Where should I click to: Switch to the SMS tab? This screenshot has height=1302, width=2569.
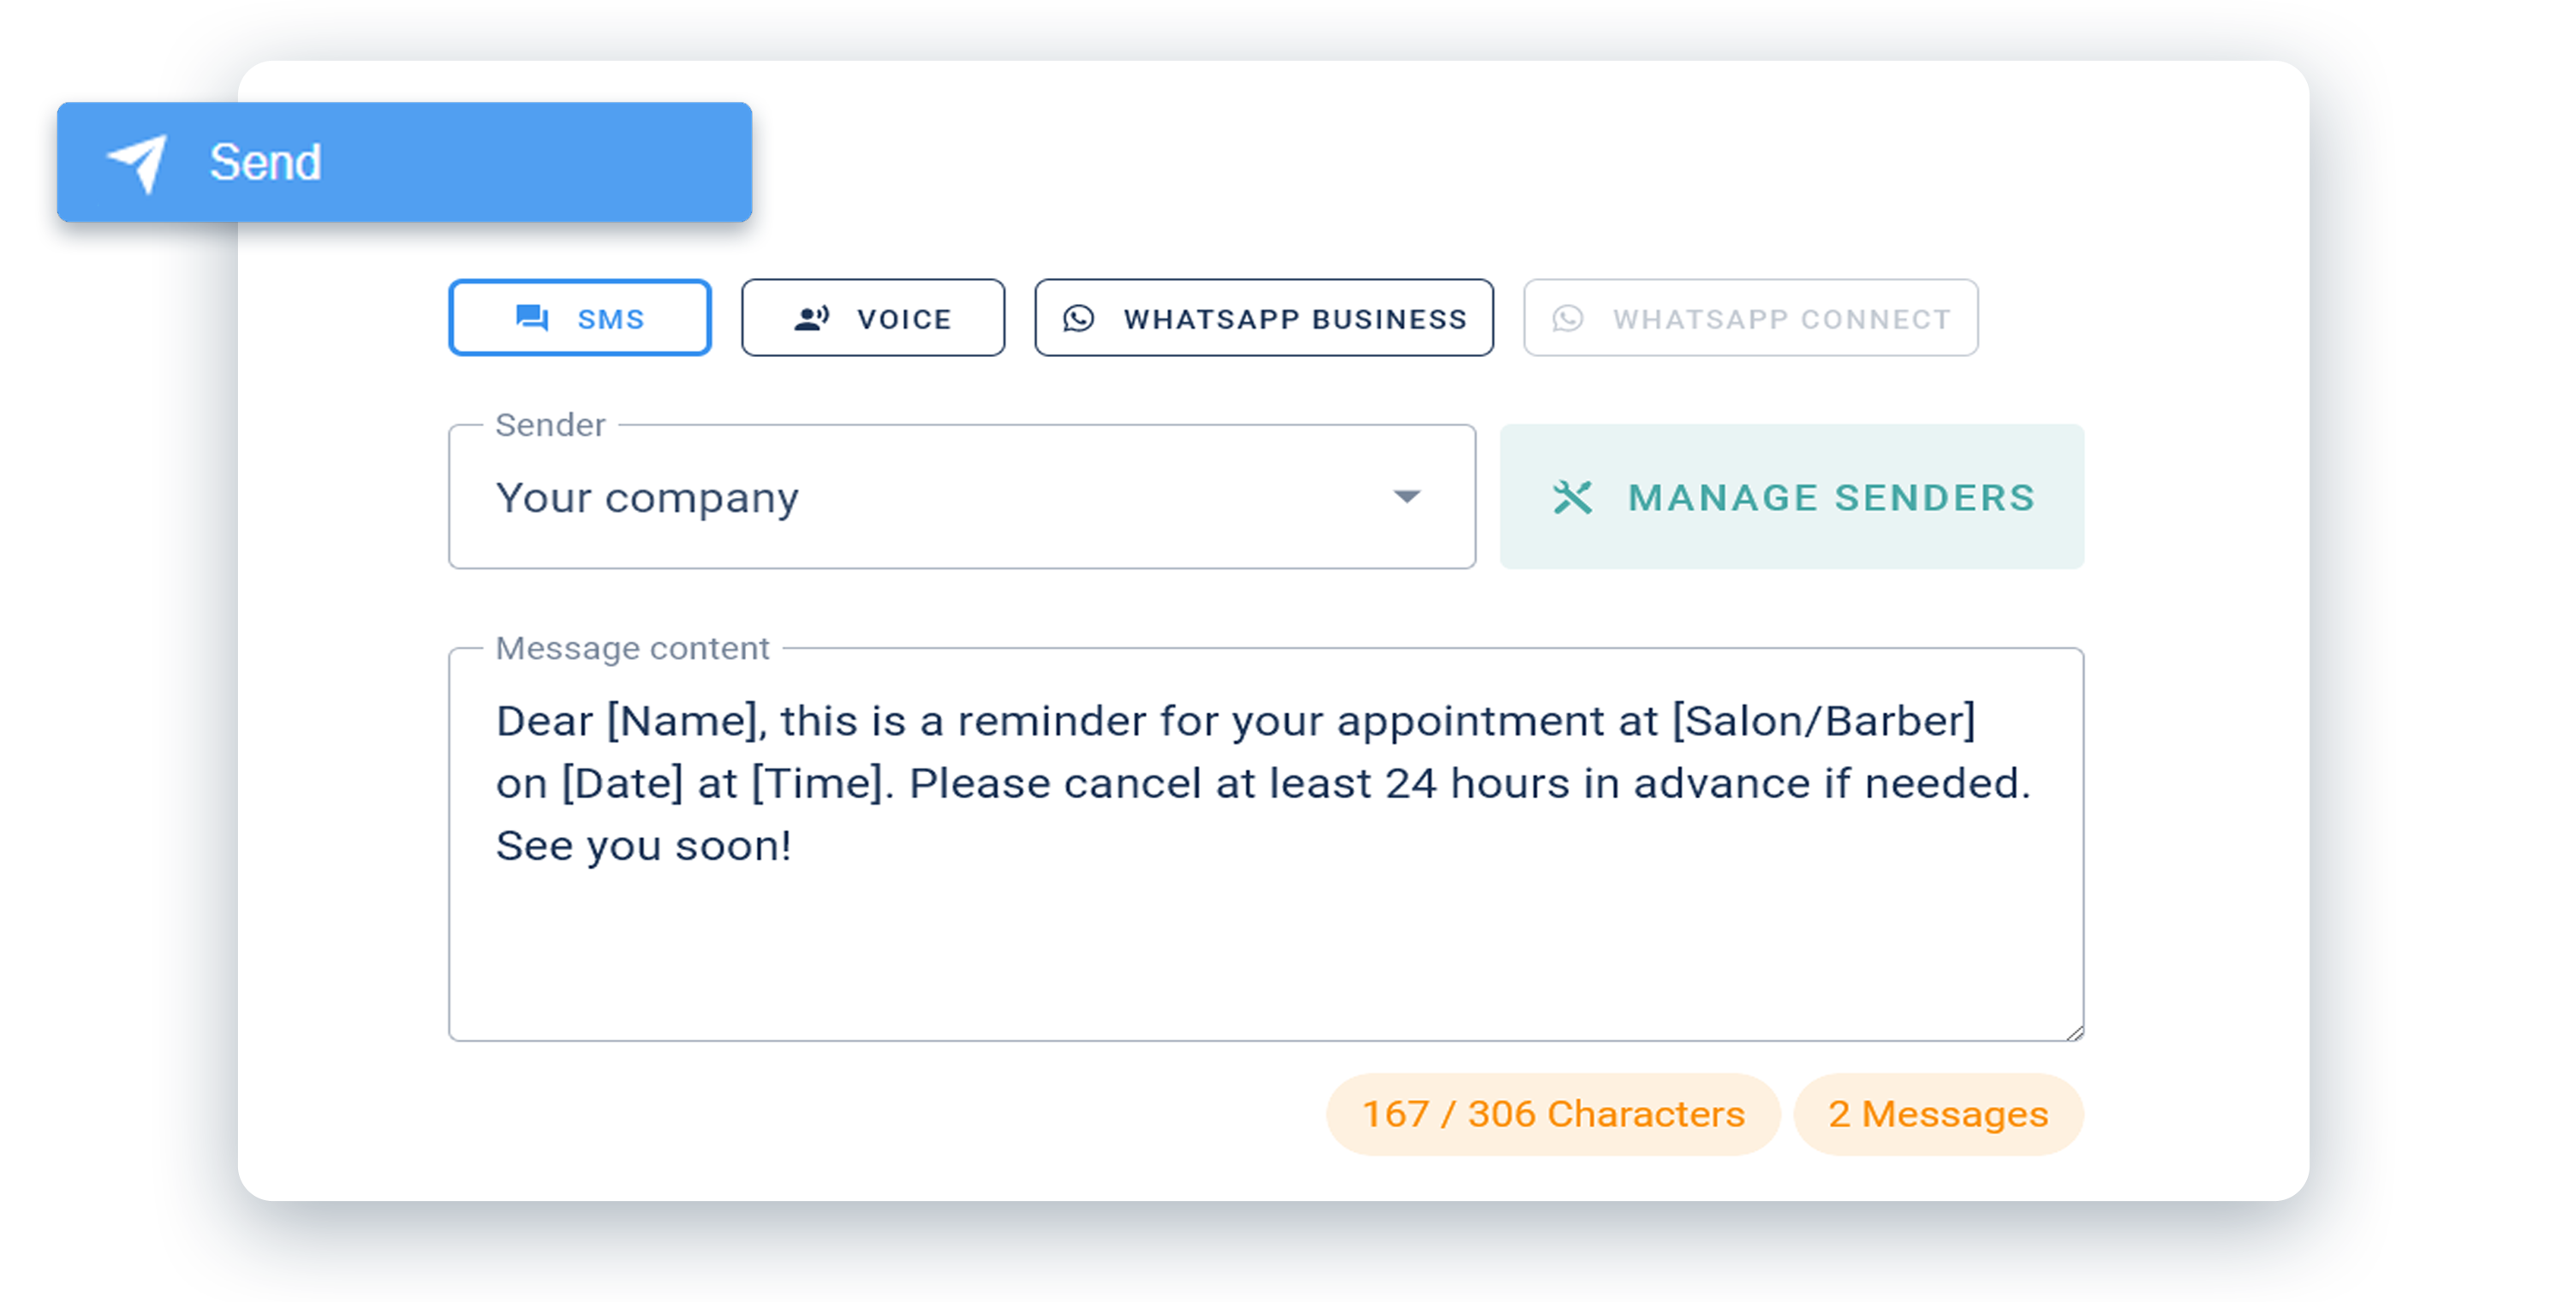(581, 318)
